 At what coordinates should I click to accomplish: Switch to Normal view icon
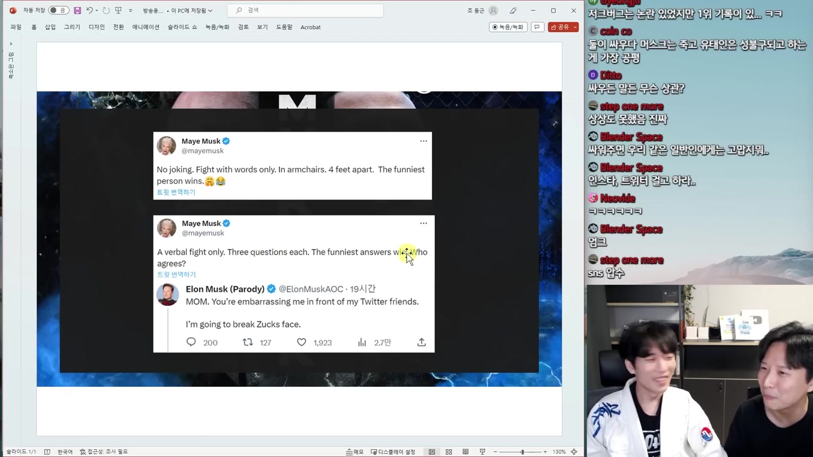coord(432,452)
